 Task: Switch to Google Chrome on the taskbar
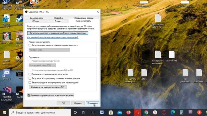pyautogui.click(x=146, y=112)
